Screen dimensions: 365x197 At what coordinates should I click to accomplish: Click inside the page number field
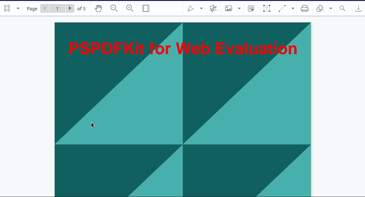coord(57,8)
